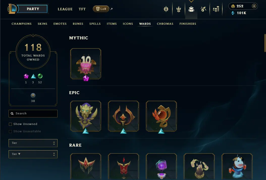
Task: Open the Loot hammer icon
Action: 203,9
